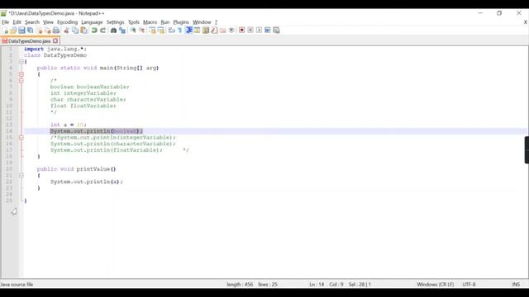
Task: Close the DataTypesDemo.java tab with its X
Action: tap(55, 41)
